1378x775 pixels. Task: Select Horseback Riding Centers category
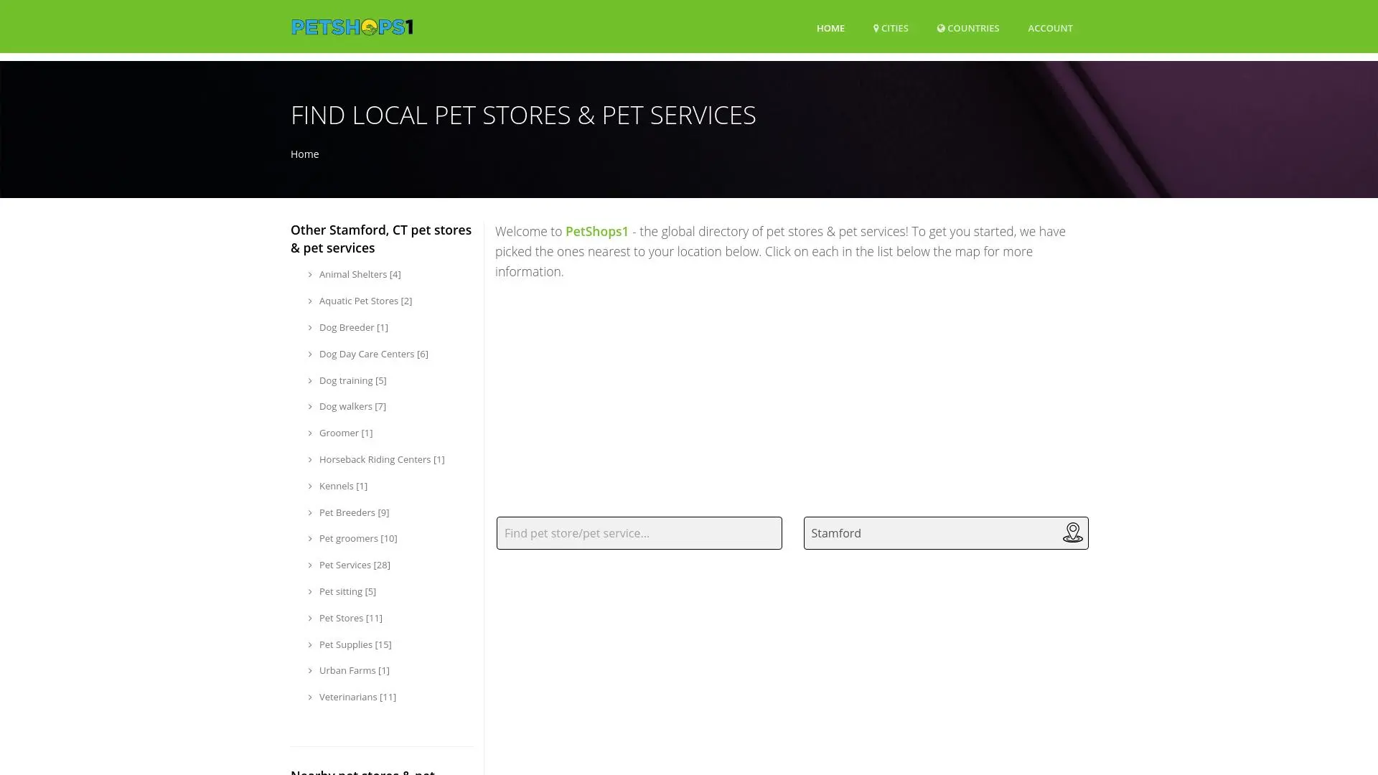[381, 459]
